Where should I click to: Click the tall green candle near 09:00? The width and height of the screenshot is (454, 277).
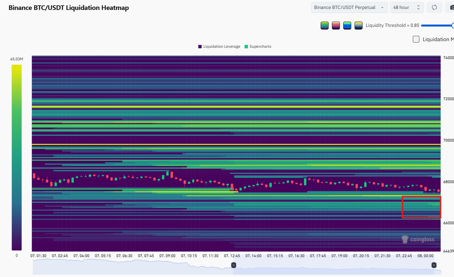point(167,174)
